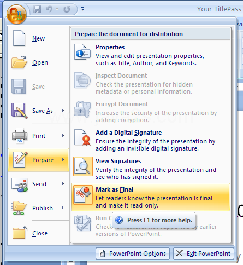Expand the Publish submenu arrow
Screen dimensions: 243x265
point(63,208)
